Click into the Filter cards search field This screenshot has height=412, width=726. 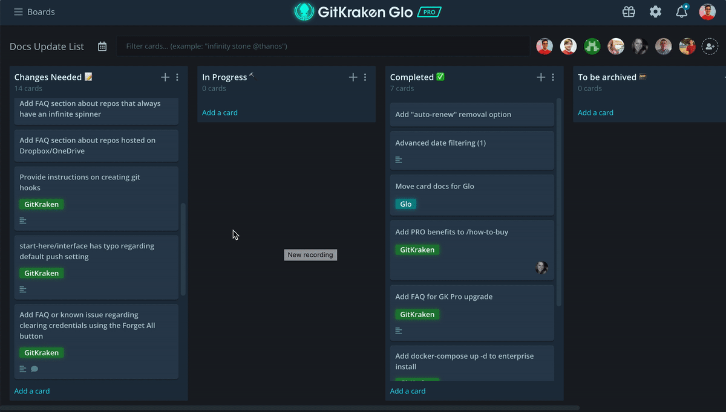pos(324,47)
